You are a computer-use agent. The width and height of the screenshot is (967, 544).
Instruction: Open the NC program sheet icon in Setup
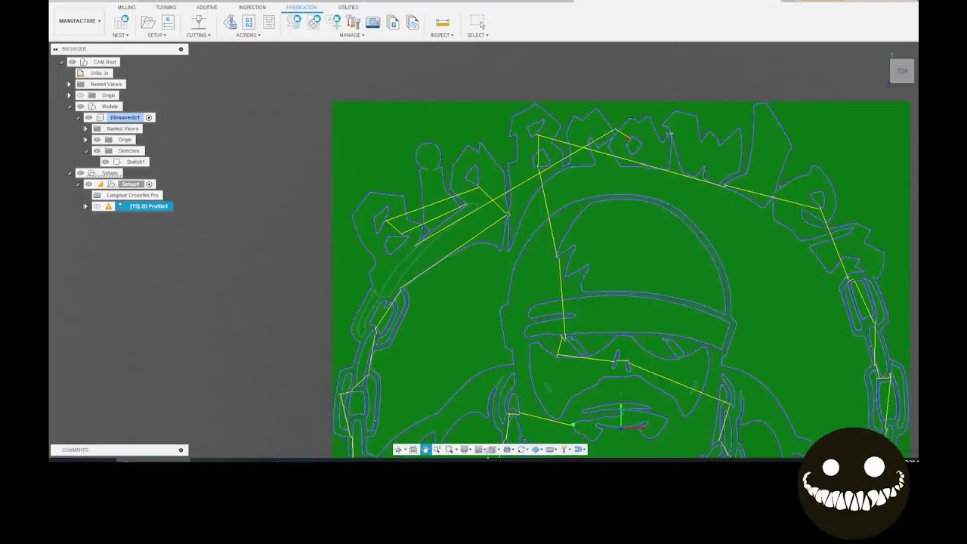168,23
